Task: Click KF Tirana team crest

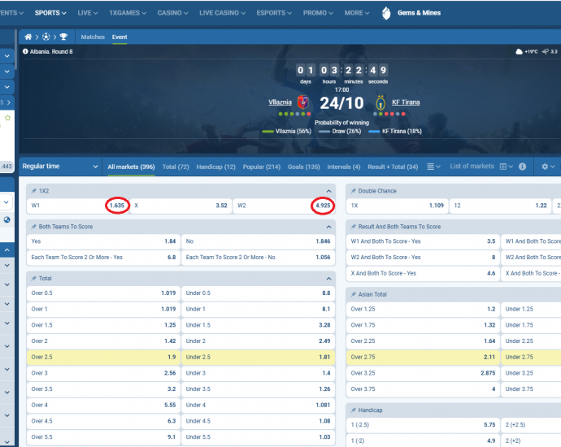Action: 381,102
